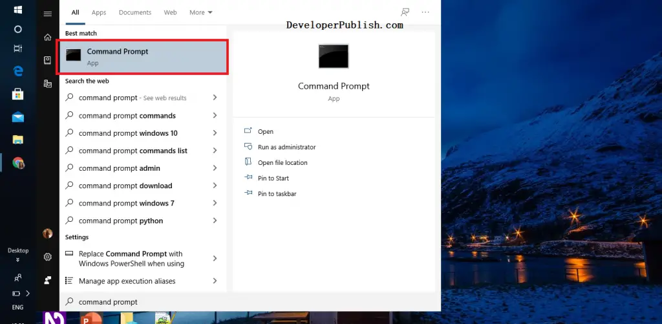Open the Windows Start button
662x324 pixels.
[17, 9]
